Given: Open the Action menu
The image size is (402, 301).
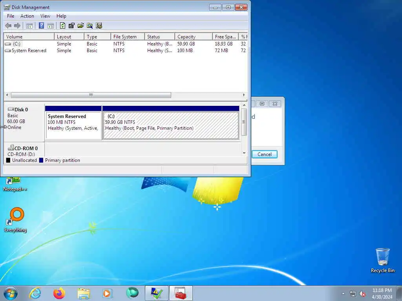Looking at the screenshot, I should pos(27,16).
